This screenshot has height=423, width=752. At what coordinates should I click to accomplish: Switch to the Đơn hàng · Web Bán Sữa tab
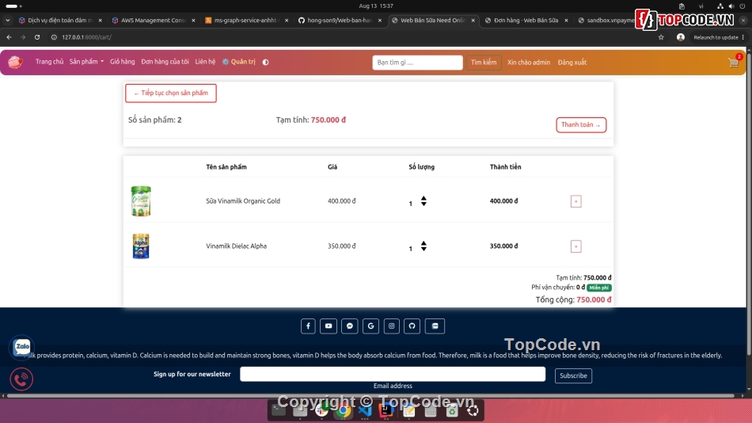pyautogui.click(x=526, y=20)
